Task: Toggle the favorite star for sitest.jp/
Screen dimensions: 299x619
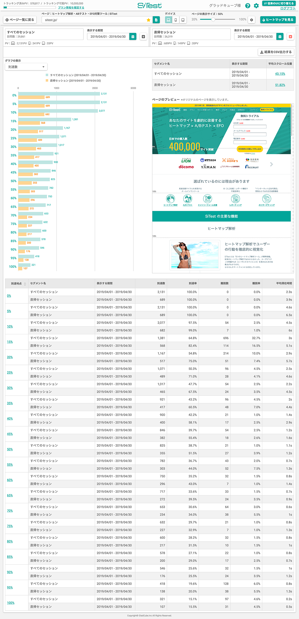Action: pos(149,20)
